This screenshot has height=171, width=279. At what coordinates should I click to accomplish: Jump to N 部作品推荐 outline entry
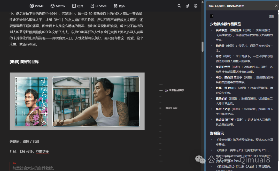point(174,90)
